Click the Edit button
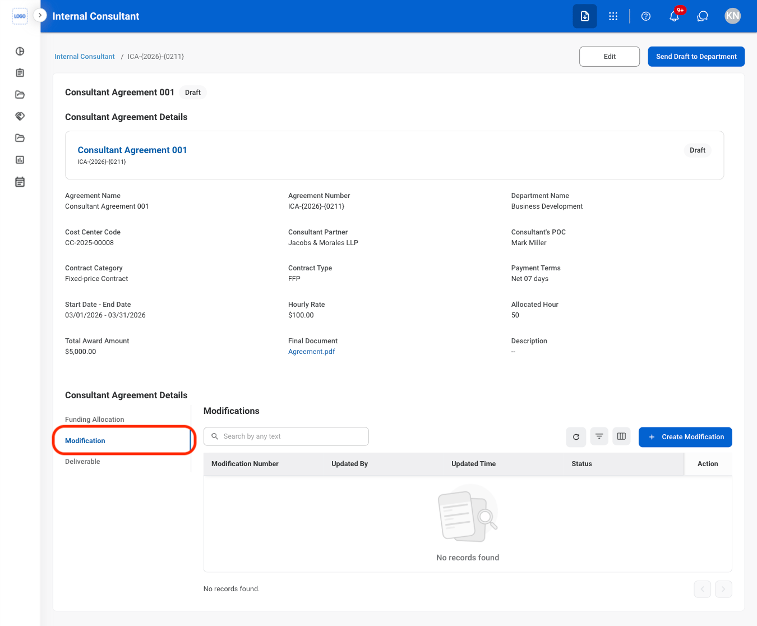Image resolution: width=757 pixels, height=626 pixels. (610, 57)
